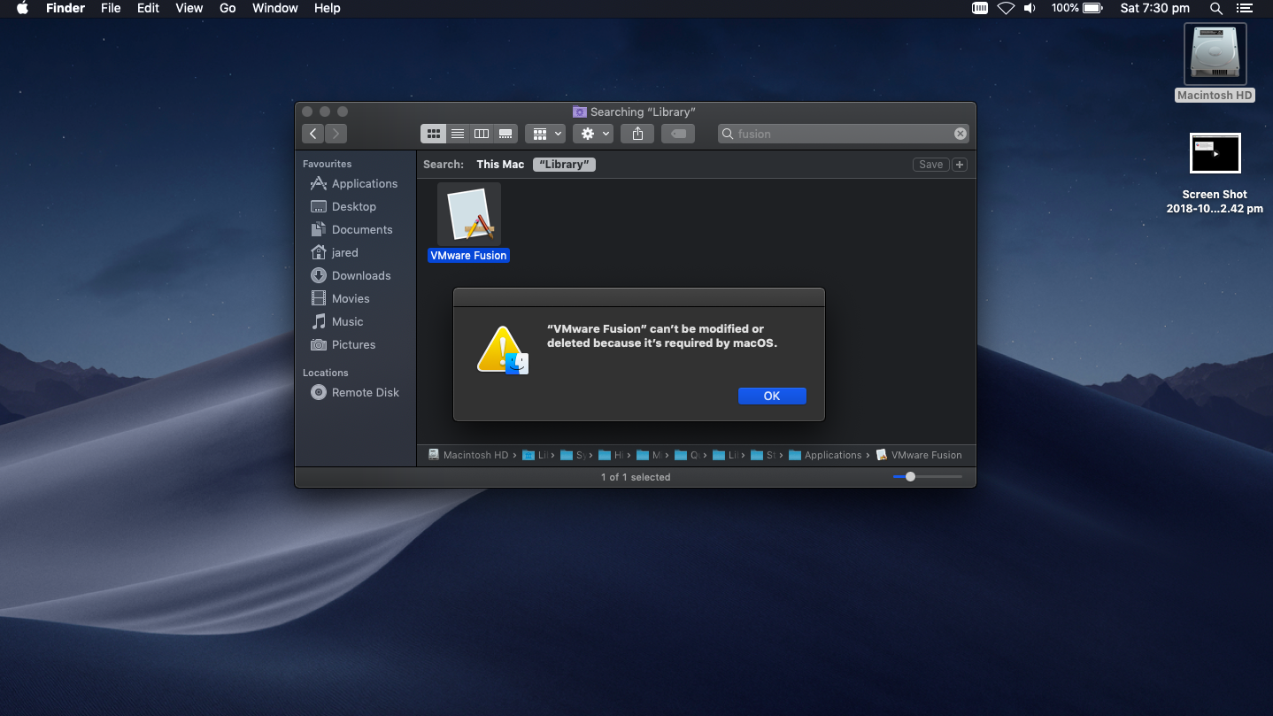1273x716 pixels.
Task: Open the gear Action menu
Action: tap(593, 134)
